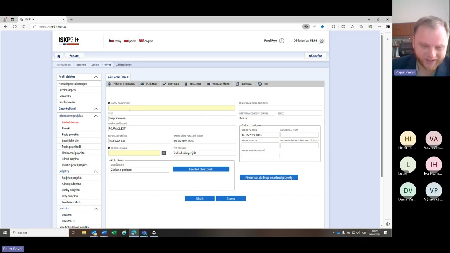Open Projekt in the sidebar
450x253 pixels.
click(x=66, y=128)
